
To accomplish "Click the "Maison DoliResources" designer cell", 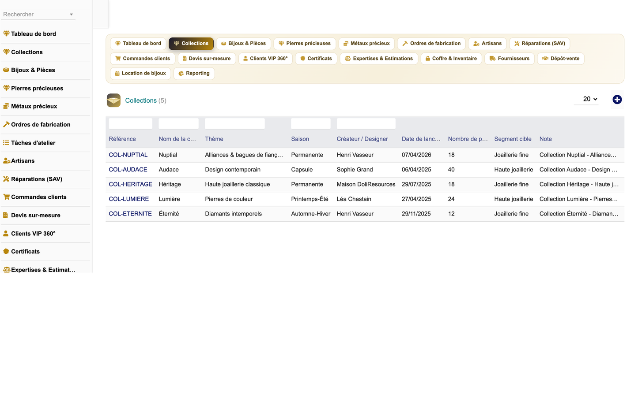I will pyautogui.click(x=366, y=185).
